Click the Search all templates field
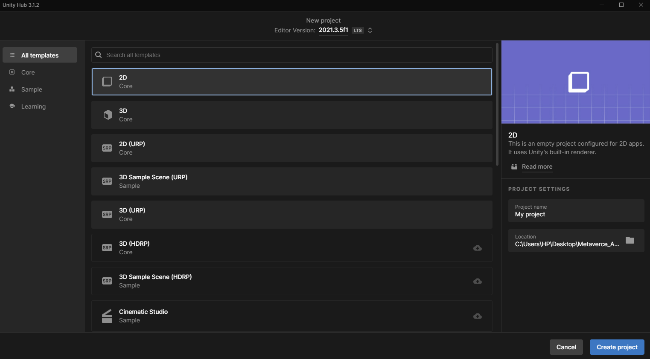This screenshot has width=650, height=359. point(292,55)
